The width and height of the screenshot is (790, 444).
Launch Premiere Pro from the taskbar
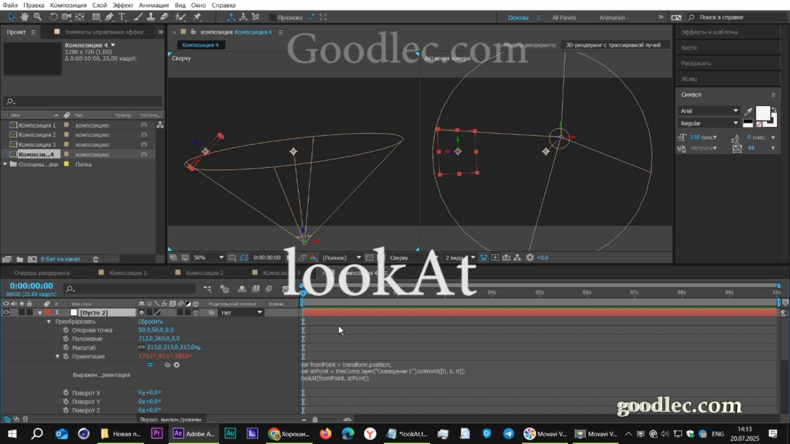157,434
